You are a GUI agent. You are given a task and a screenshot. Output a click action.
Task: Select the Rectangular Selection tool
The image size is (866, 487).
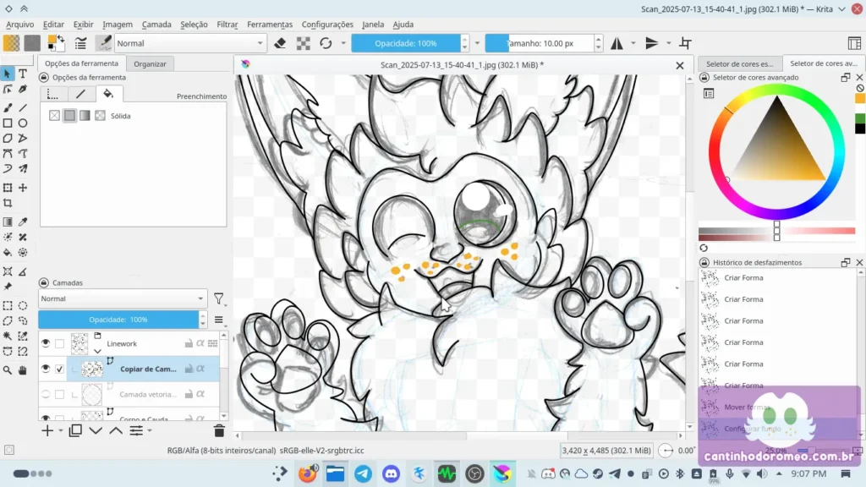click(x=8, y=305)
